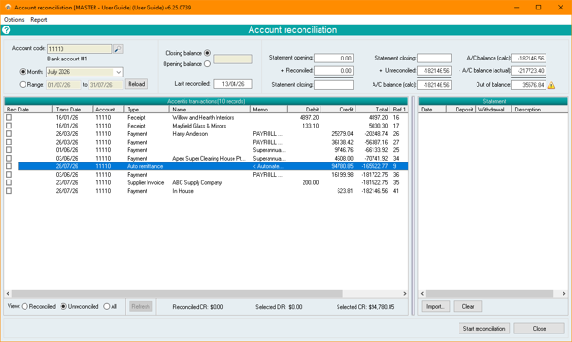Click the Out of balance value field
Viewport: 572px width, 342px height.
click(529, 85)
